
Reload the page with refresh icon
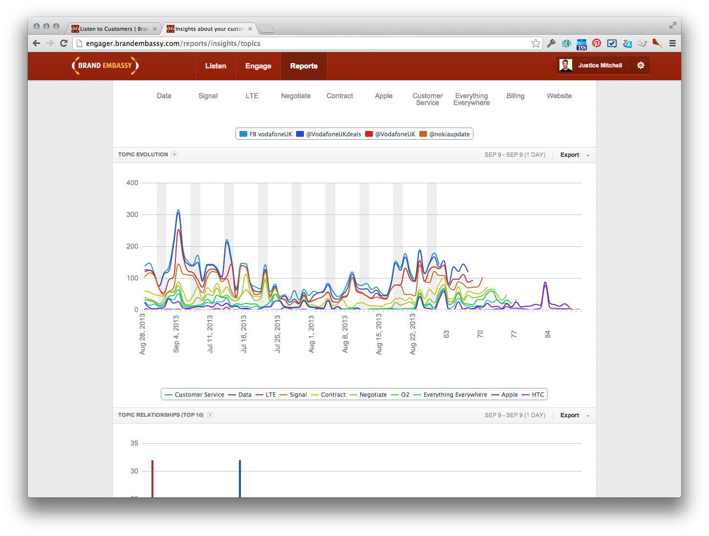(64, 43)
